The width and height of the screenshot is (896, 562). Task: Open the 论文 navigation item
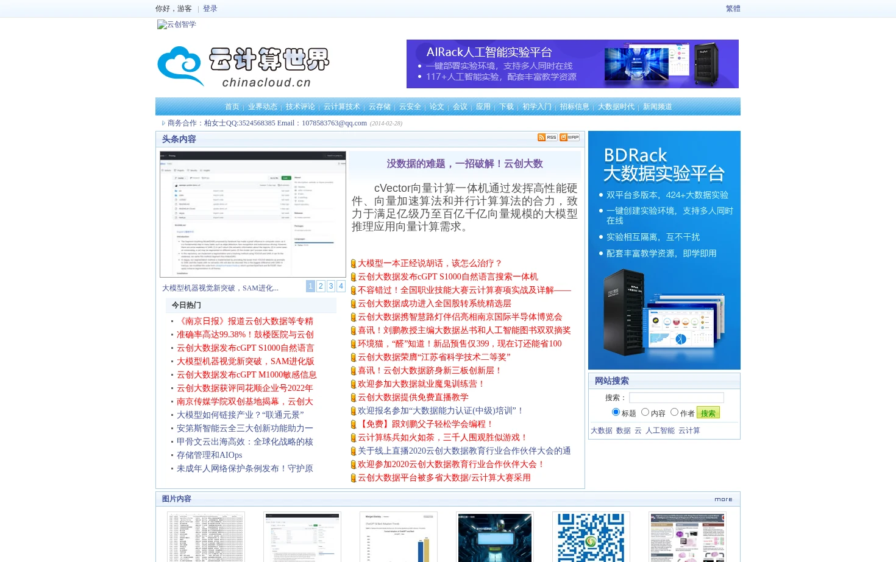437,107
